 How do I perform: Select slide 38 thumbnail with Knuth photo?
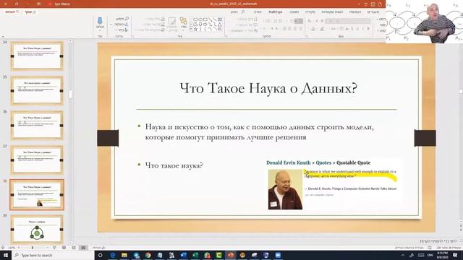(x=37, y=194)
